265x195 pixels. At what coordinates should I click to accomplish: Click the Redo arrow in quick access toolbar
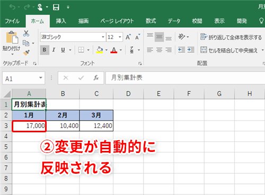pyautogui.click(x=27, y=7)
